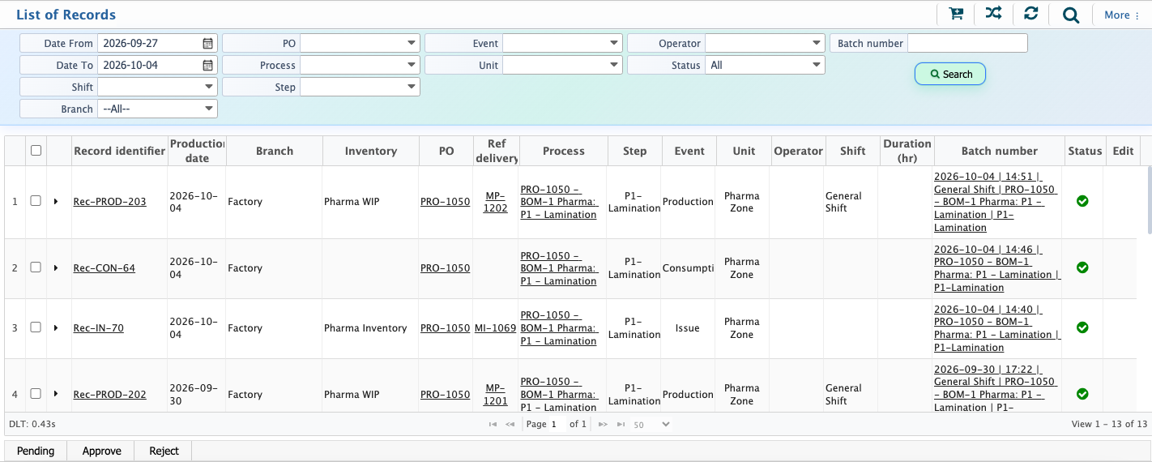The width and height of the screenshot is (1152, 462).
Task: Open the Rec-PROD-202 record link
Action: tap(110, 394)
